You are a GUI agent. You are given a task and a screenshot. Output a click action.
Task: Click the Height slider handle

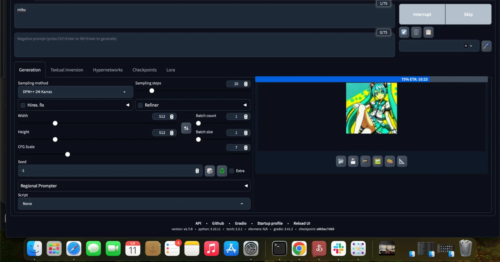(x=55, y=140)
